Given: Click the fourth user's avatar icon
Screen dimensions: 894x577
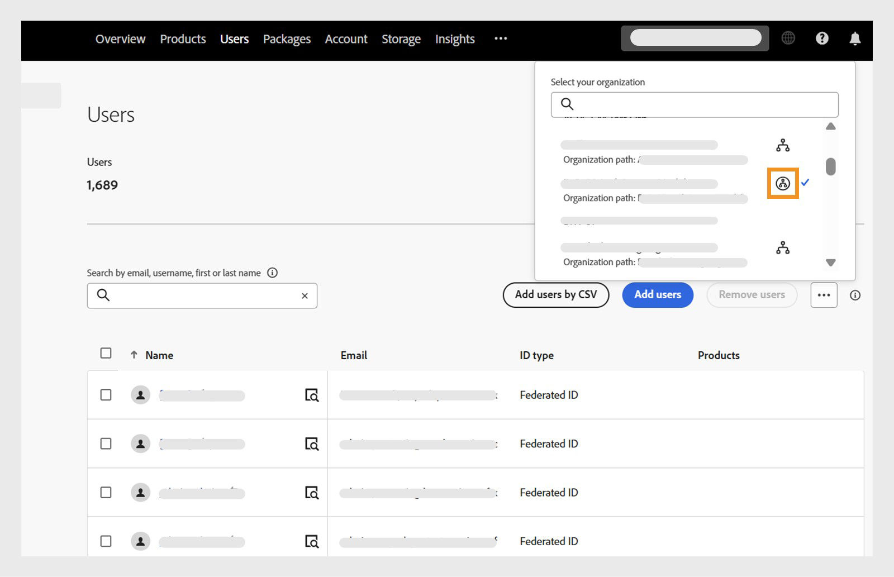Looking at the screenshot, I should point(140,541).
